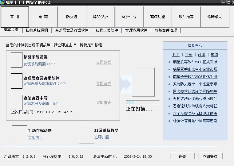This screenshot has width=234, height=166.
Task: Open news 五种方法驱逐恶心流氓软件
Action: click(195, 99)
